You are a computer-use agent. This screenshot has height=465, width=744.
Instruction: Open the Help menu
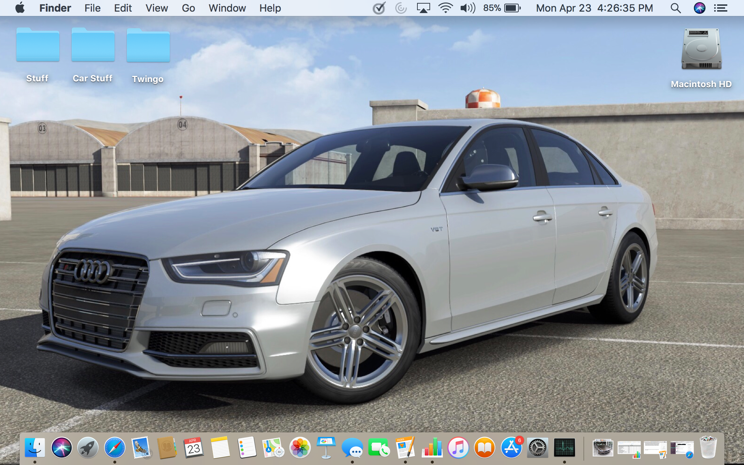[270, 8]
